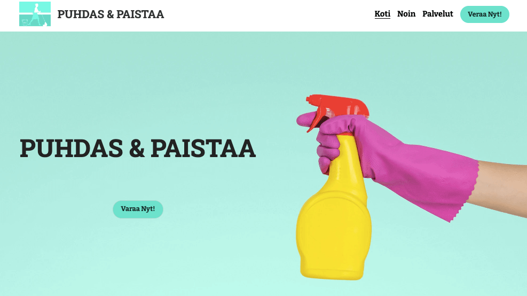The height and width of the screenshot is (296, 527).
Task: Click the hero Varaa Nyt! button
Action: pos(138,209)
